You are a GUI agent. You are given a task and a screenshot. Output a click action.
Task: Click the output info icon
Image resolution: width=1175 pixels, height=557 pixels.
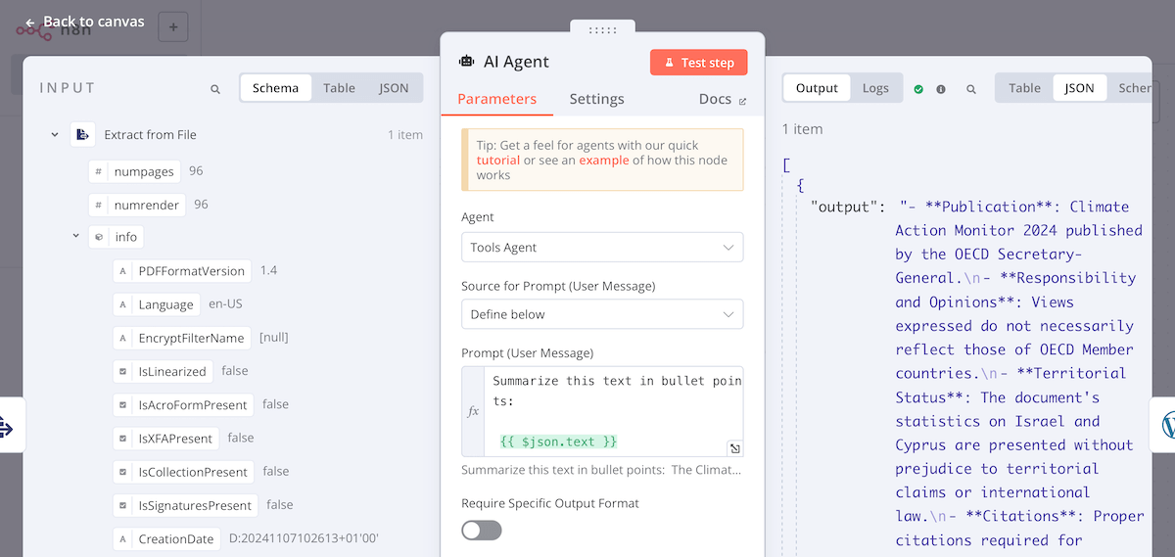tap(941, 89)
